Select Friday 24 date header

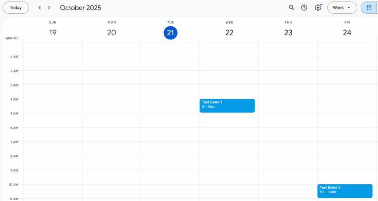[347, 33]
